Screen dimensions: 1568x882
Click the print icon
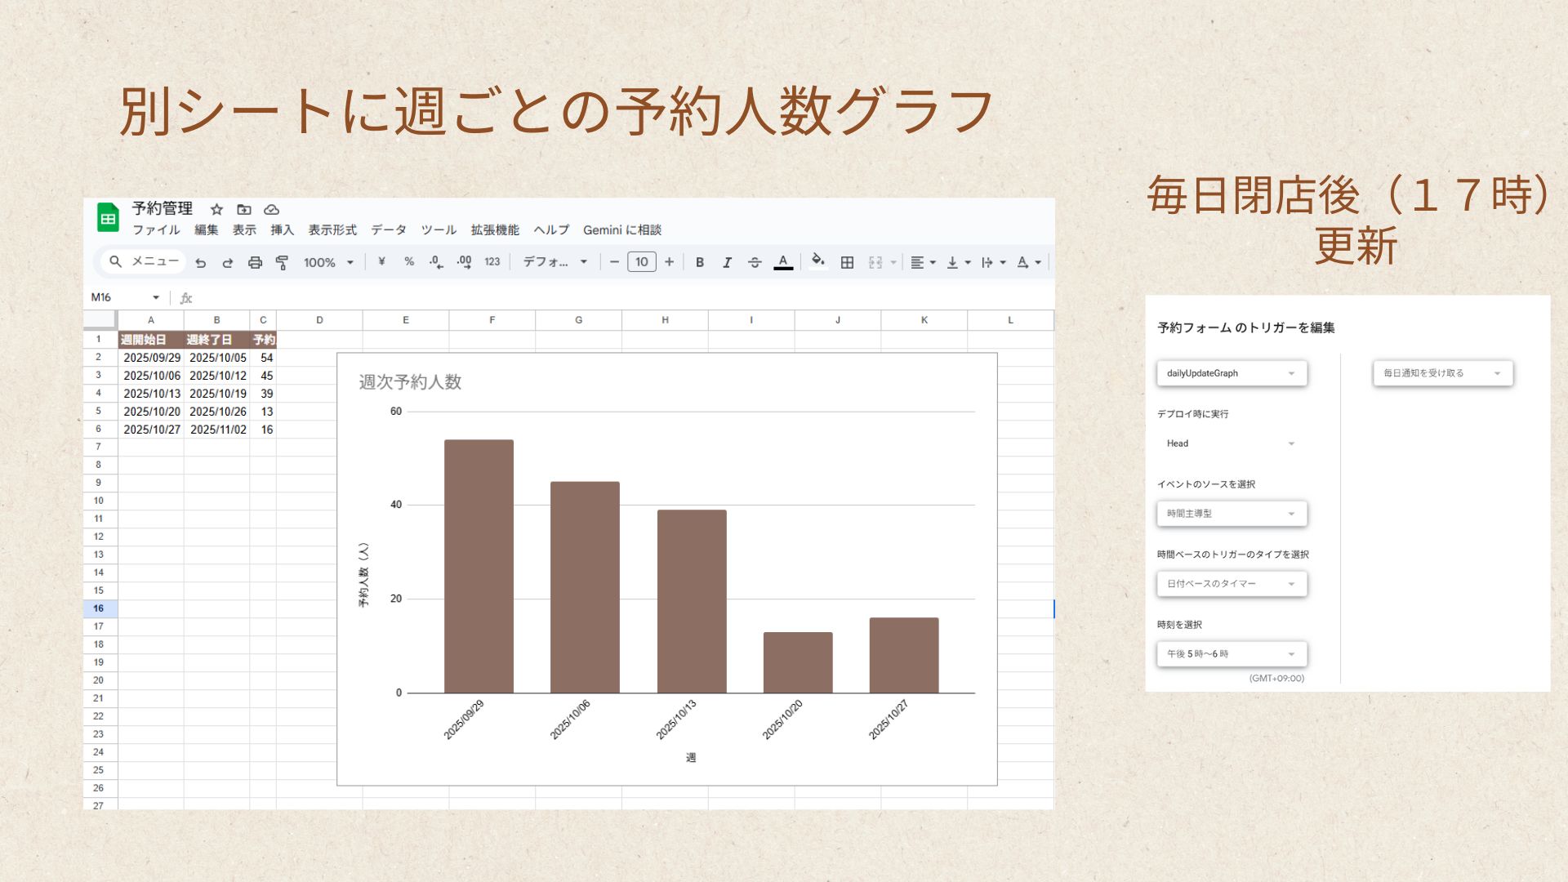(255, 262)
